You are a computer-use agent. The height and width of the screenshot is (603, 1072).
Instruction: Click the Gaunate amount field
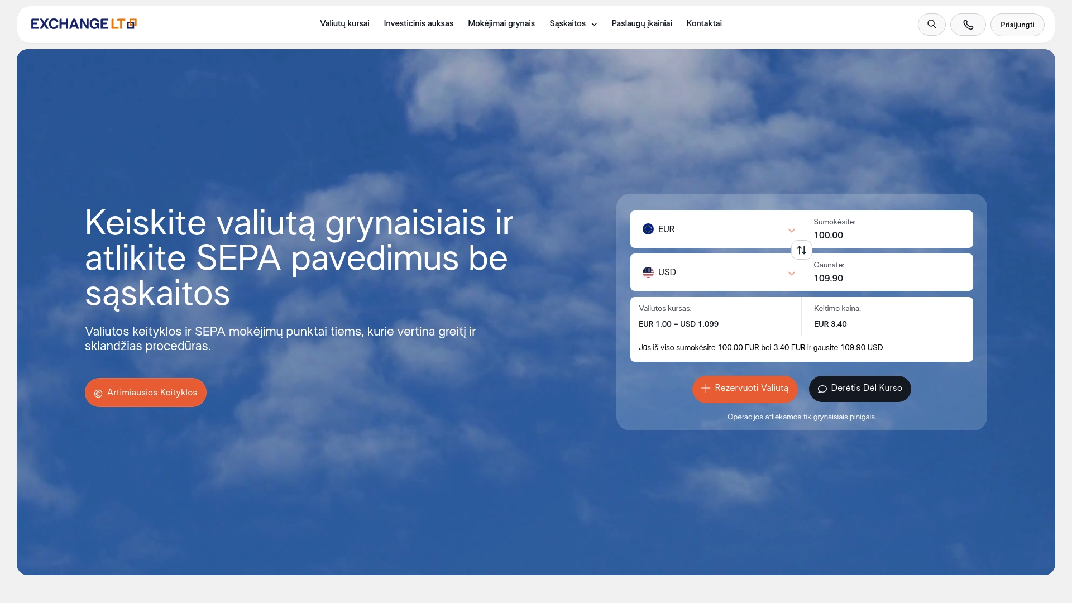click(x=887, y=272)
